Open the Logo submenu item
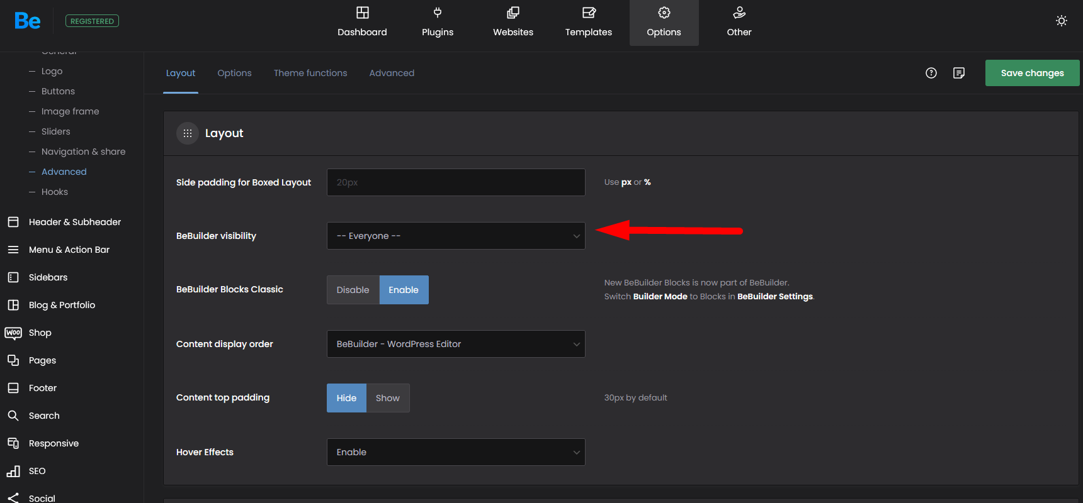The width and height of the screenshot is (1083, 503). click(52, 71)
